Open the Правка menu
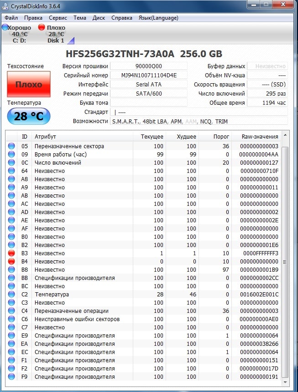The height and width of the screenshot is (392, 298). (x=33, y=18)
